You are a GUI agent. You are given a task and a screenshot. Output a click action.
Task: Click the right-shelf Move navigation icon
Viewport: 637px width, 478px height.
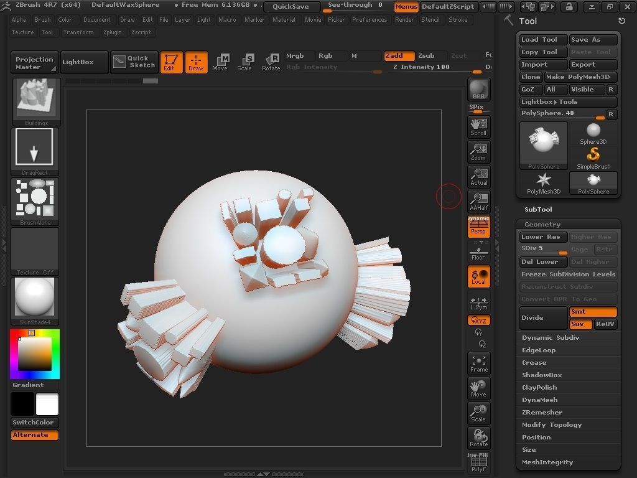[x=478, y=388]
